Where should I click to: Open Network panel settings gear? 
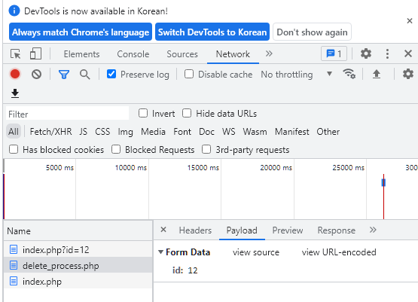coord(408,74)
